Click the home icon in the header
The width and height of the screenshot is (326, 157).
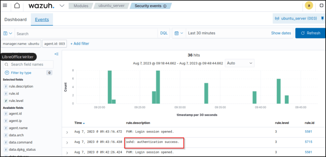[x=17, y=6]
